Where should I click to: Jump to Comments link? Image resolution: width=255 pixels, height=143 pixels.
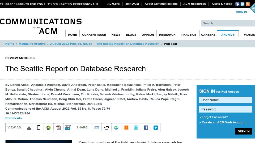(14, 118)
